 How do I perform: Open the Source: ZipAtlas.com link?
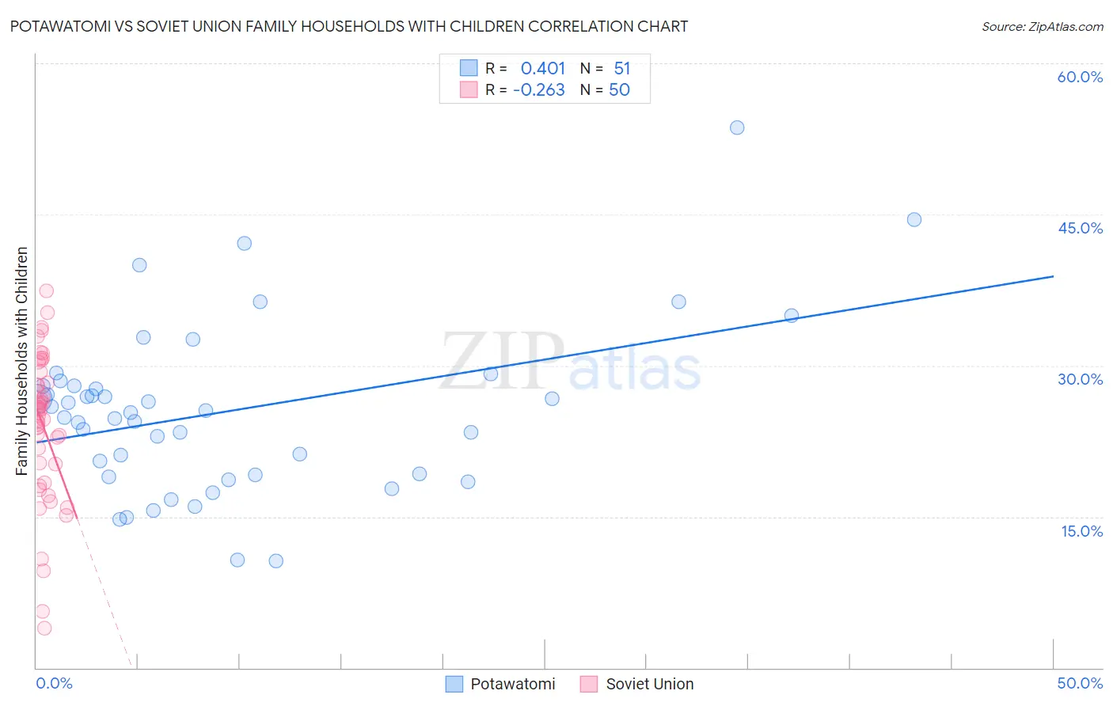point(1043,26)
